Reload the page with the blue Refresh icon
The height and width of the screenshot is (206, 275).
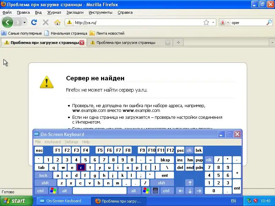click(34, 22)
